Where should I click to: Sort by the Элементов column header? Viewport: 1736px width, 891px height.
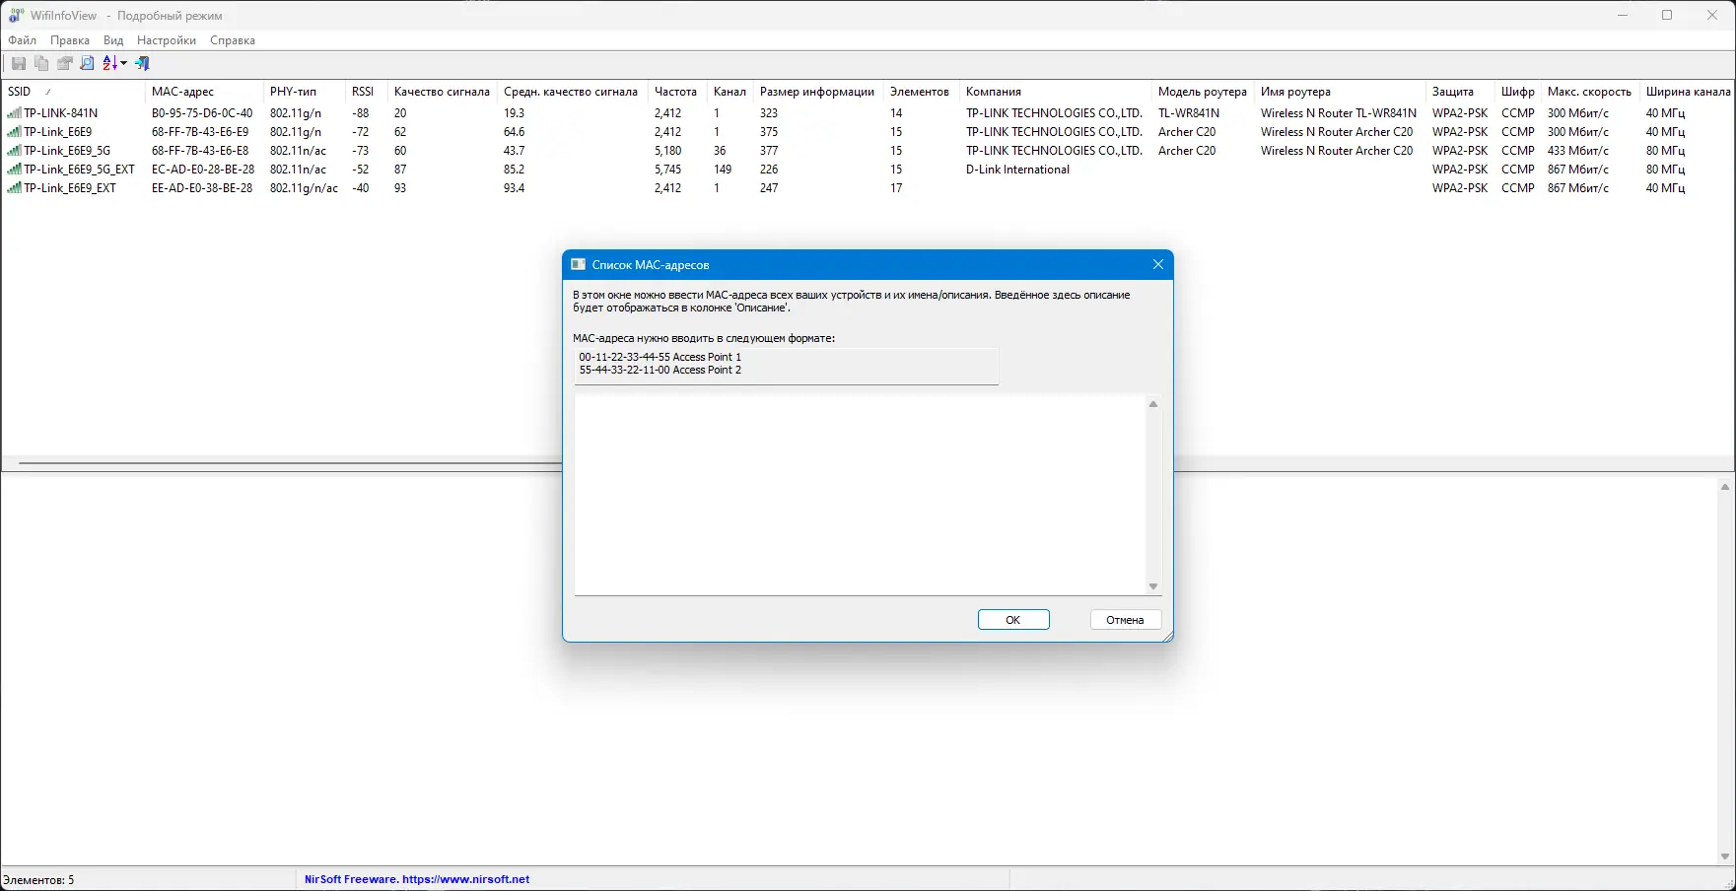pyautogui.click(x=922, y=92)
